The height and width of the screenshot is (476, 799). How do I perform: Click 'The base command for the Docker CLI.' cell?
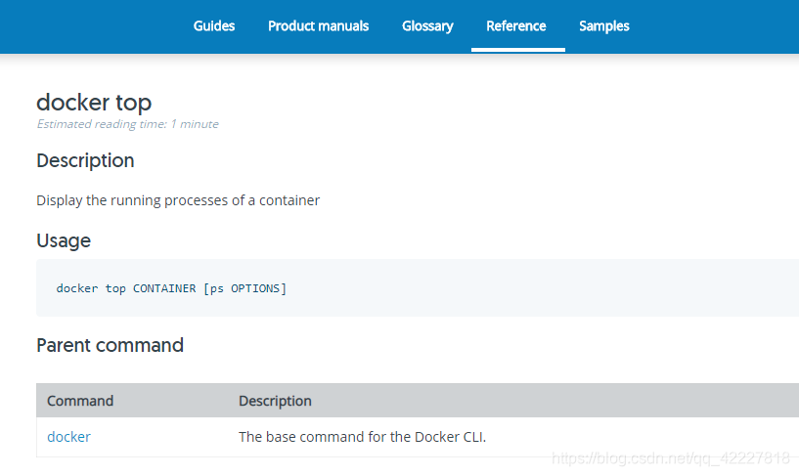362,437
